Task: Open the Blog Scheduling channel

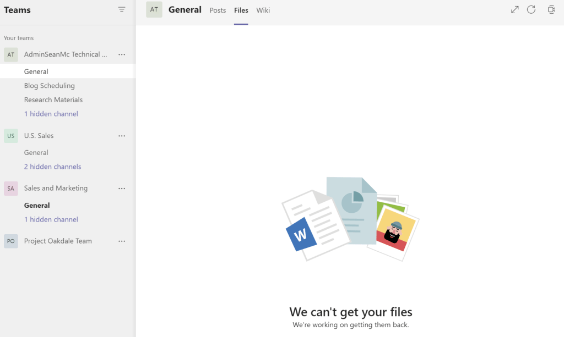Action: pyautogui.click(x=50, y=86)
